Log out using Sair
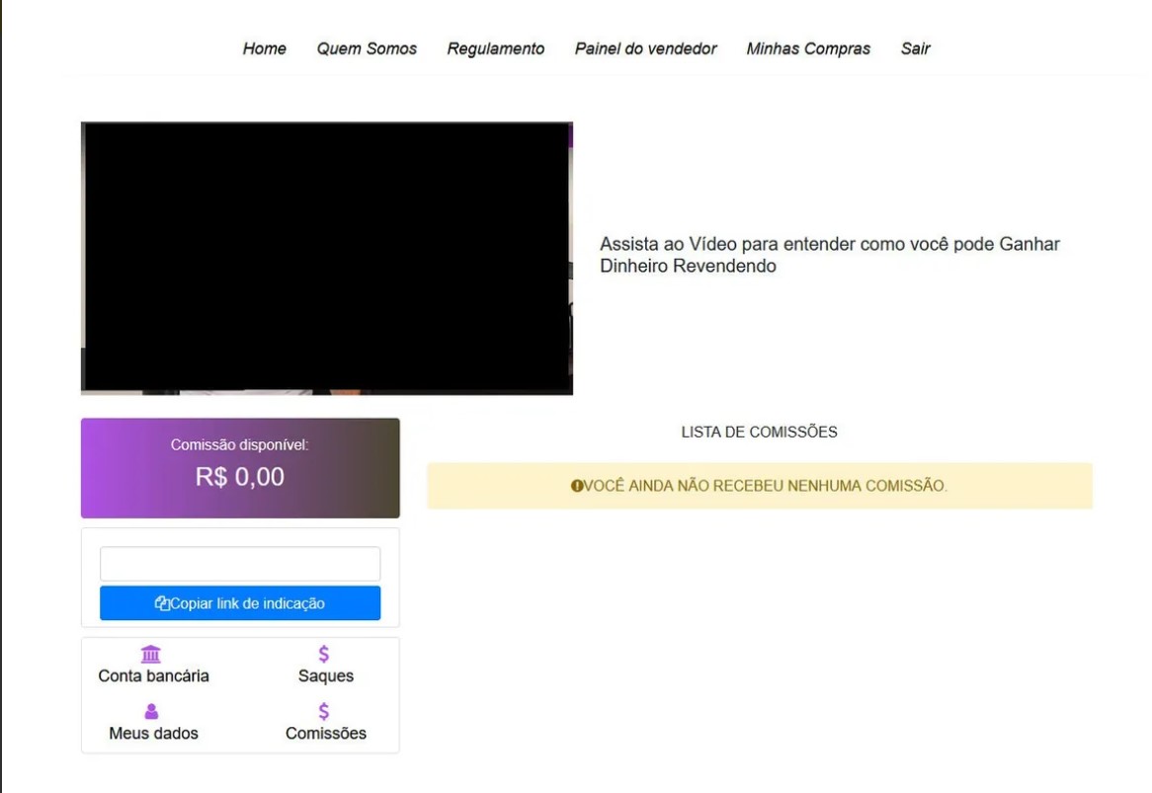The image size is (1152, 793). click(x=915, y=47)
